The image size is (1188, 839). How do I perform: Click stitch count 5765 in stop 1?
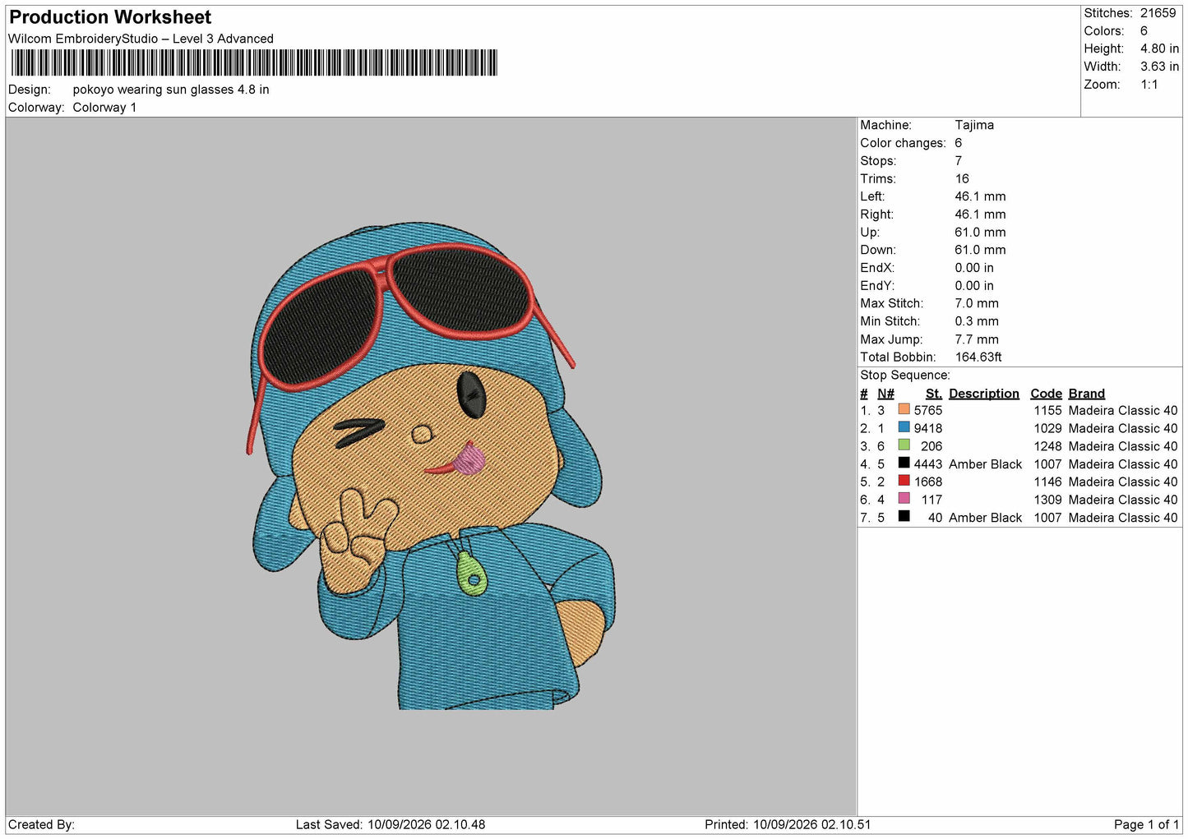pos(928,411)
